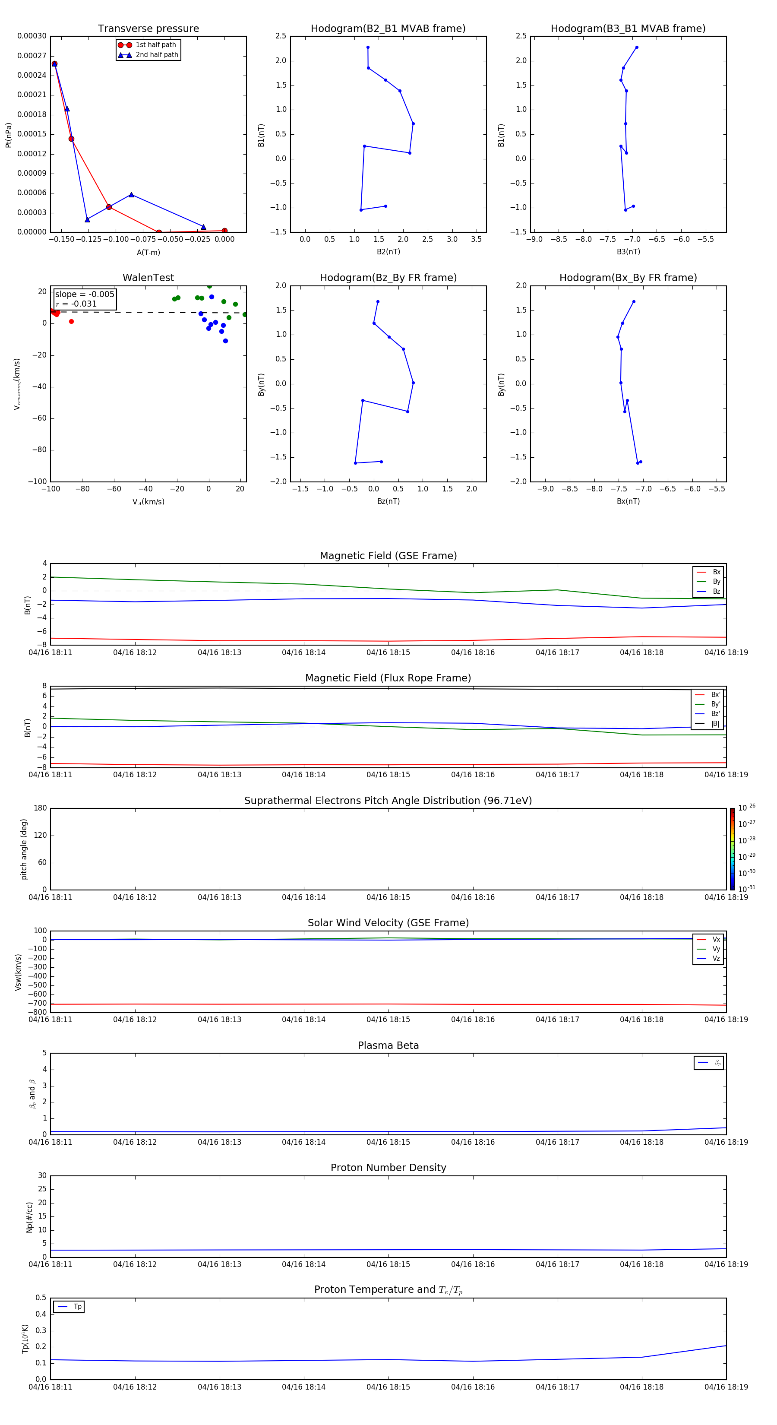Click the 'Hodogram(B3_B1 MVAB frame)' title
Image resolution: width=777 pixels, height=1425 pixels.
(x=628, y=29)
